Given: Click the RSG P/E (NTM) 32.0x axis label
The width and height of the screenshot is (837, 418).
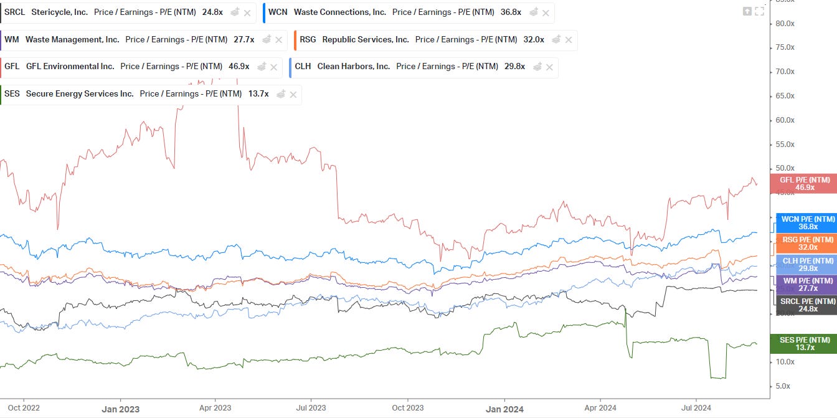Looking at the screenshot, I should pos(807,244).
